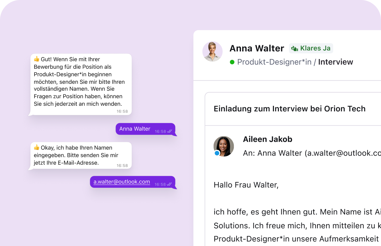Click read-receipt checkmarks on the email address bubble

170,184
